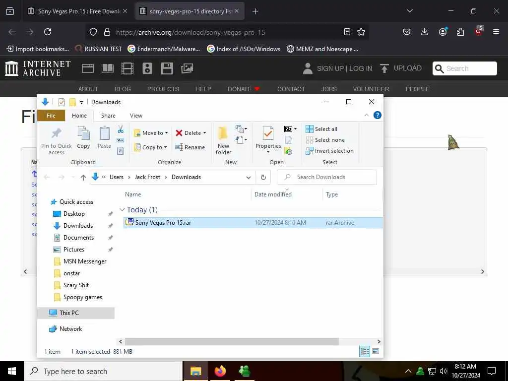Click the Copy icon in Clipboard group
The height and width of the screenshot is (381, 508).
point(83,133)
